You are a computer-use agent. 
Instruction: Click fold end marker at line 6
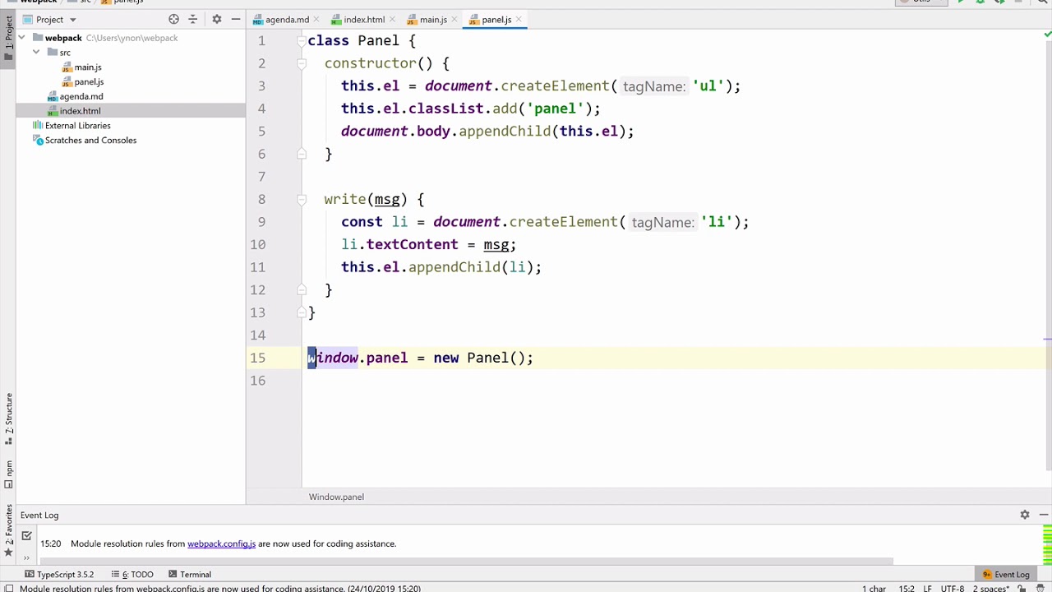pyautogui.click(x=302, y=154)
